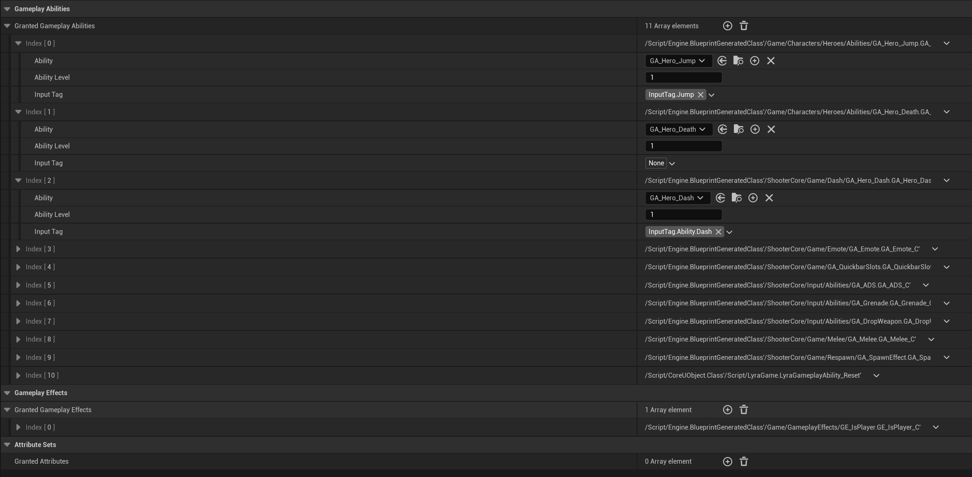Use Content Browser selection for GA_Hero_Dash ability
Screen dimensions: 972x477
tap(720, 198)
